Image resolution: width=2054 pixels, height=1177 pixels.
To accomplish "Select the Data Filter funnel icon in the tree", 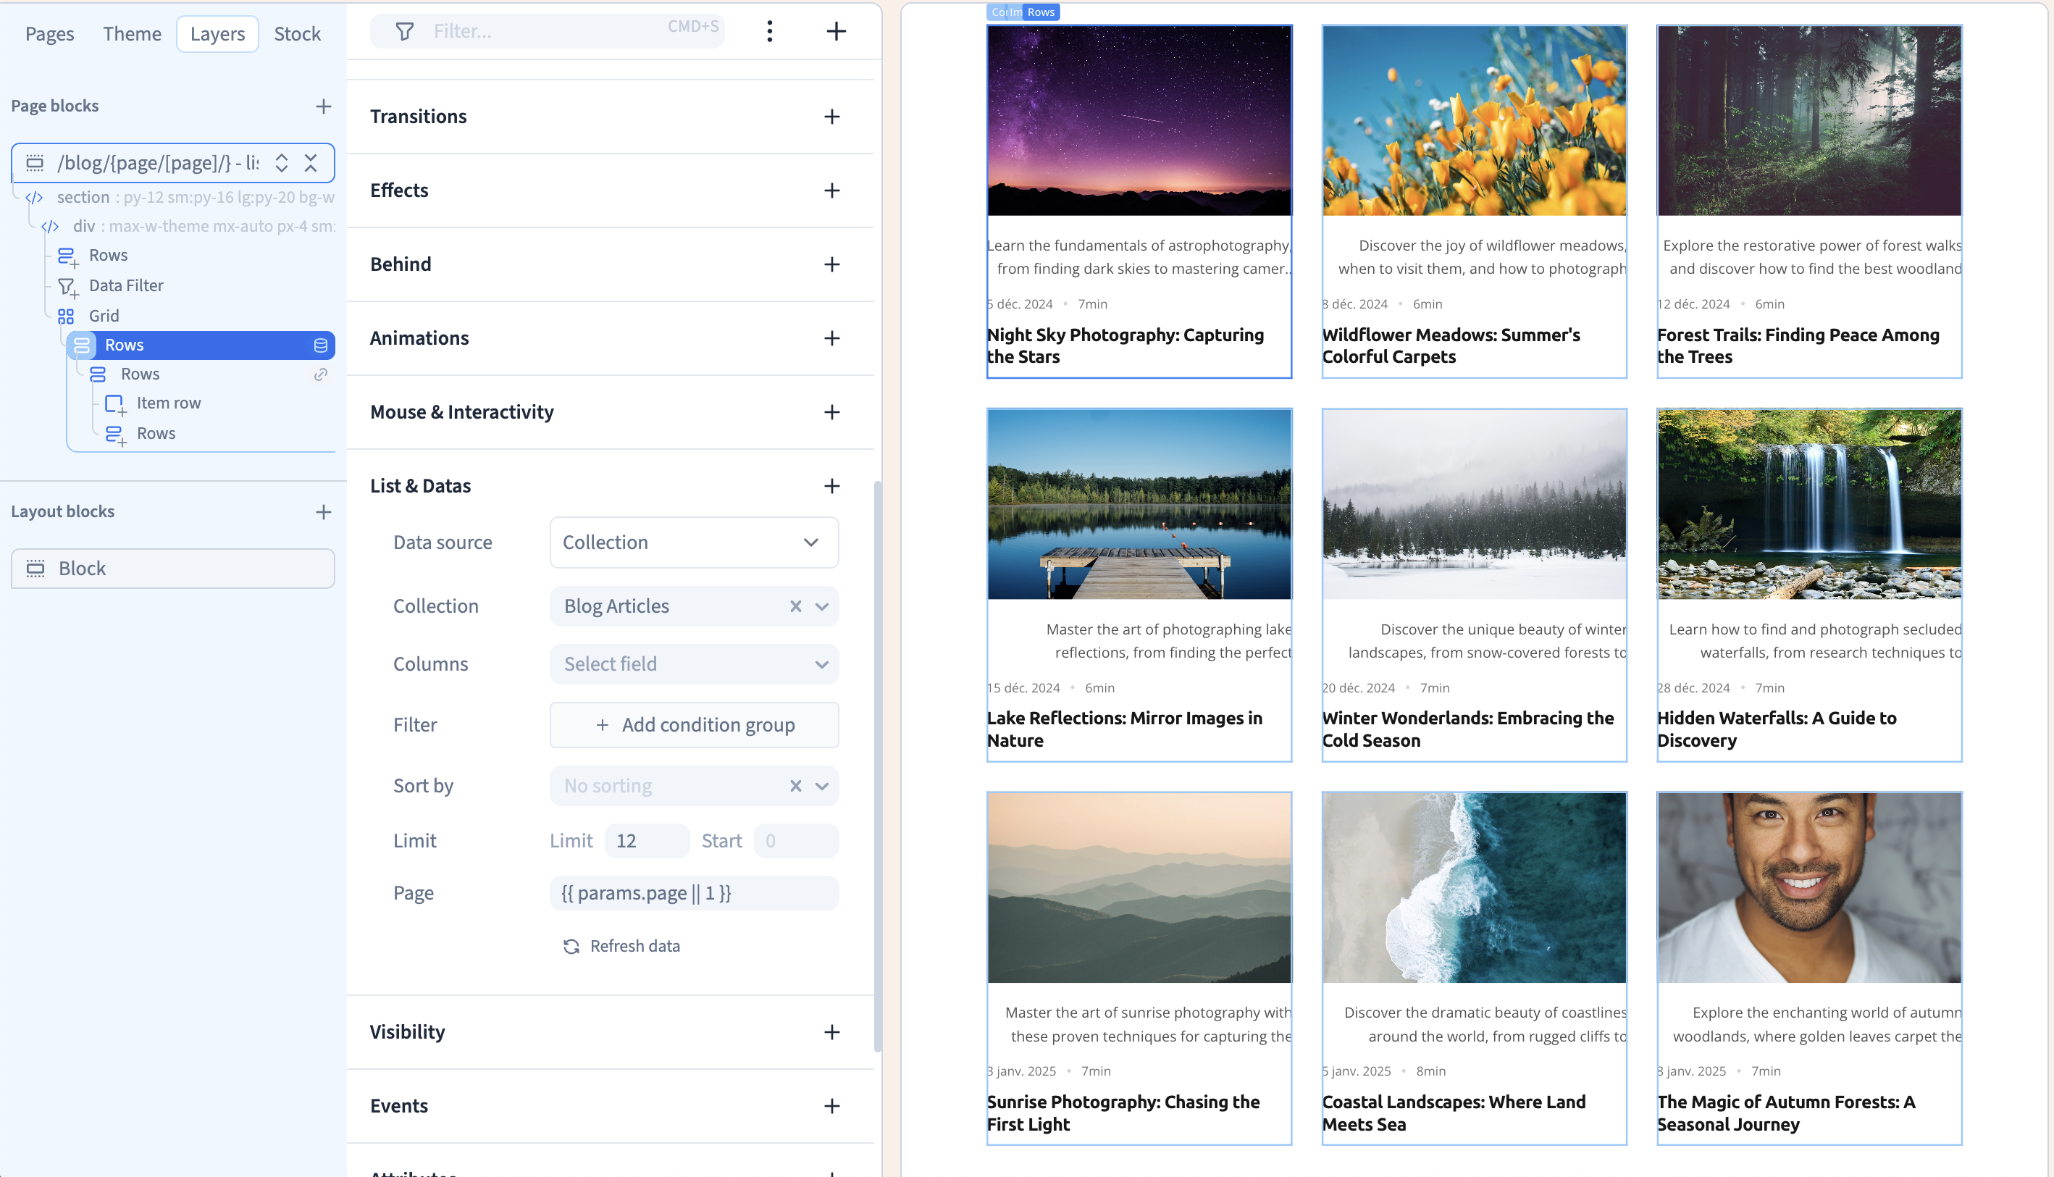I will click(x=68, y=285).
